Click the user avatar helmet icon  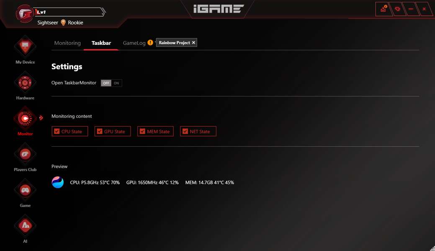click(x=24, y=13)
